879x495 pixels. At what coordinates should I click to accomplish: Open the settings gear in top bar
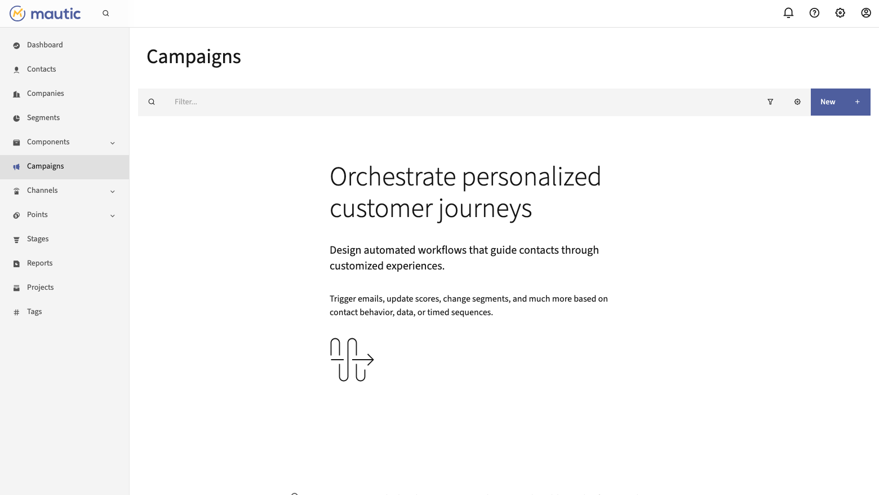(x=840, y=13)
